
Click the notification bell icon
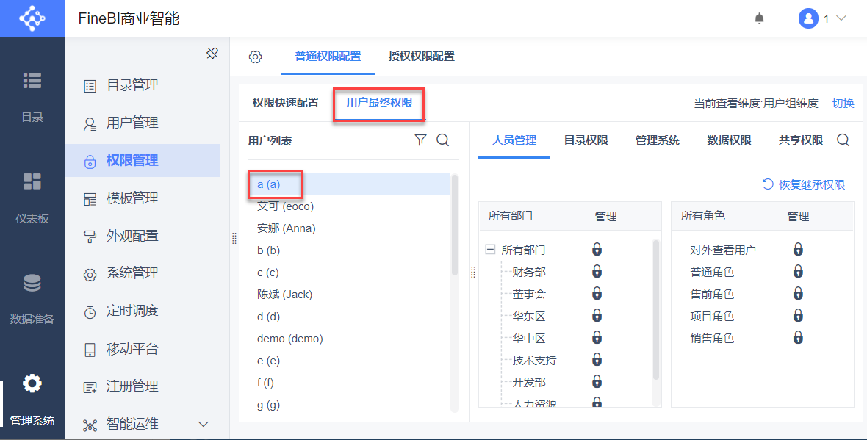(x=759, y=18)
